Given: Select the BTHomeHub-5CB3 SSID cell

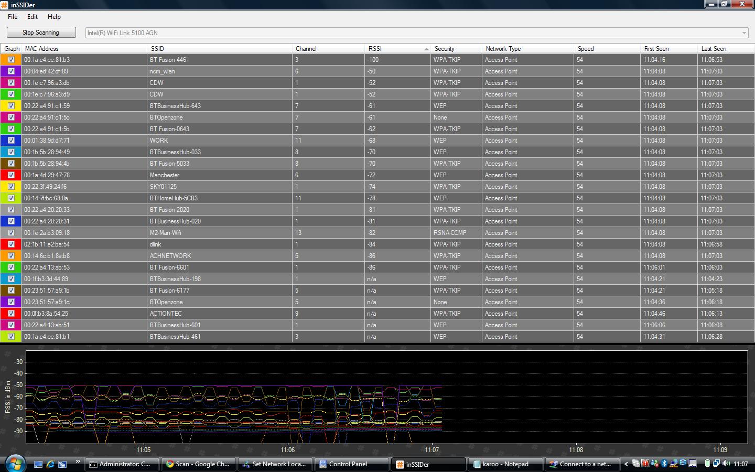Looking at the screenshot, I should (x=220, y=198).
